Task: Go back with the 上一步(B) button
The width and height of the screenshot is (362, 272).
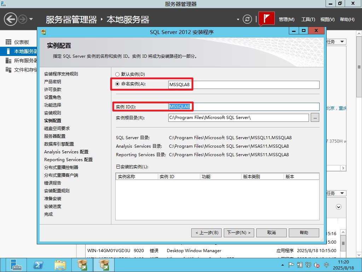Action: coord(206,233)
